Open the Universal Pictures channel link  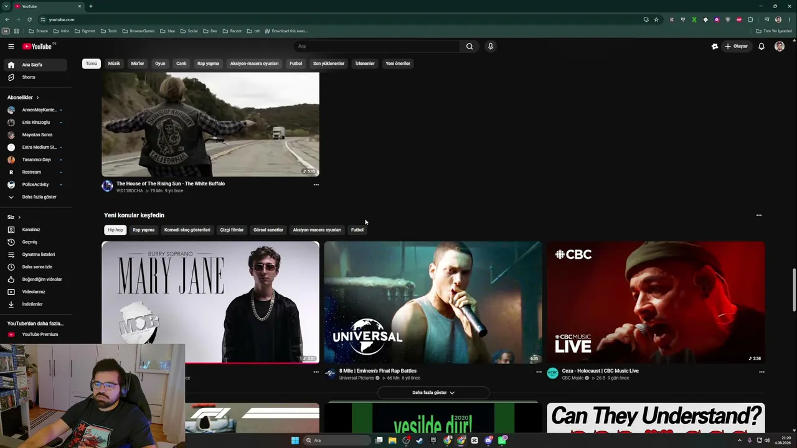[x=356, y=378]
